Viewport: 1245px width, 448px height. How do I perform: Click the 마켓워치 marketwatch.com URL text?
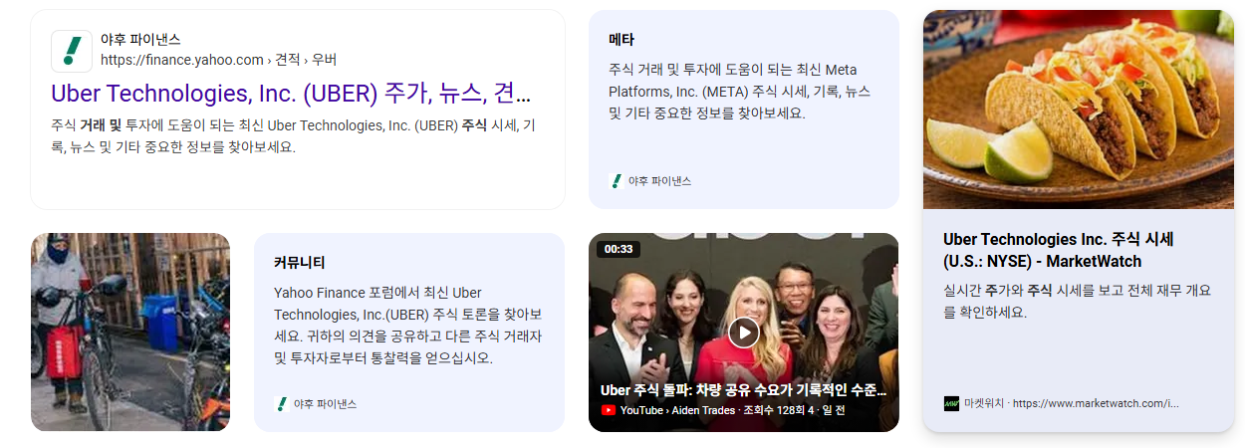click(1072, 403)
